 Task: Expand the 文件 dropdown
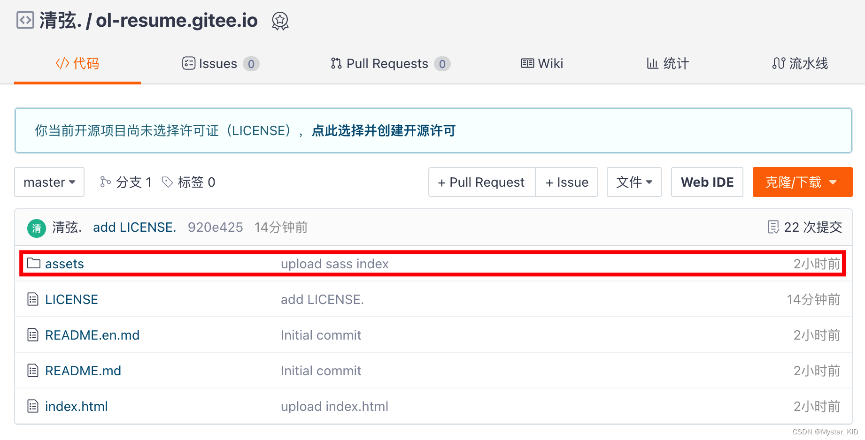pos(634,182)
